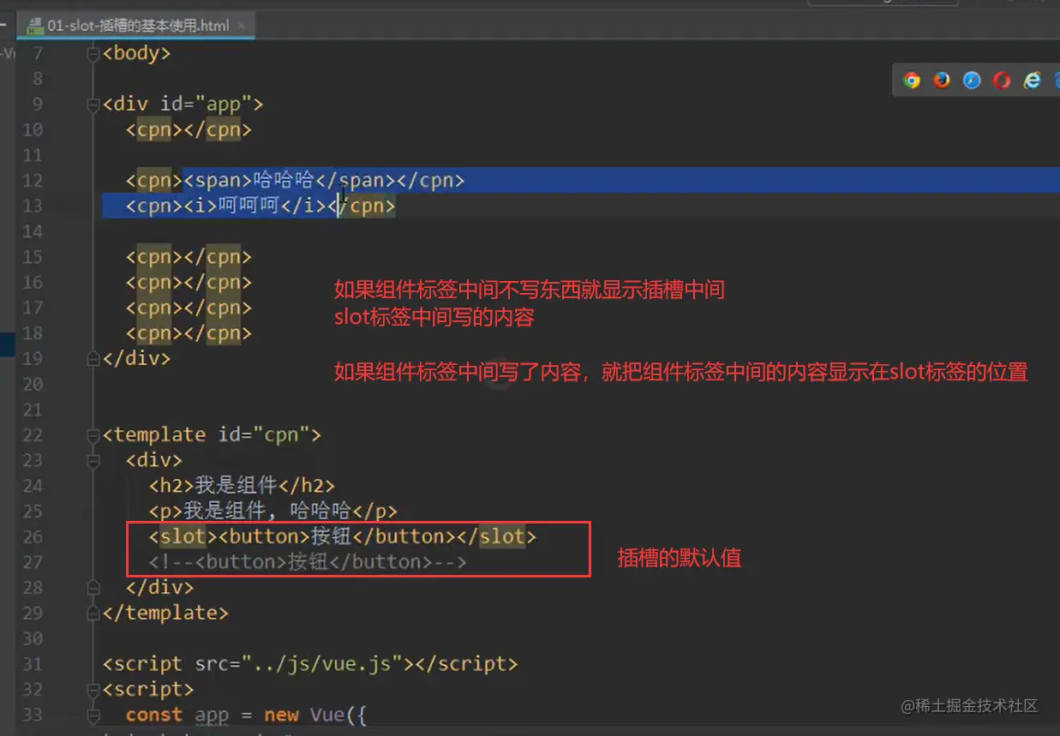Click the h2 我是组件 line
Screen dimensions: 1060x736
pos(242,487)
